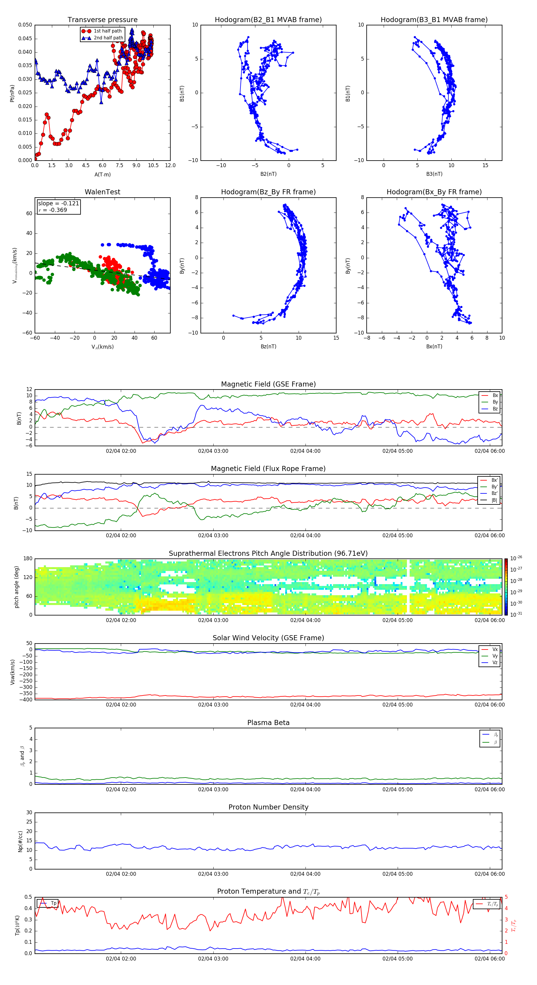
Task: Click By legend entry in GSE magnetic field
Action: 490,402
